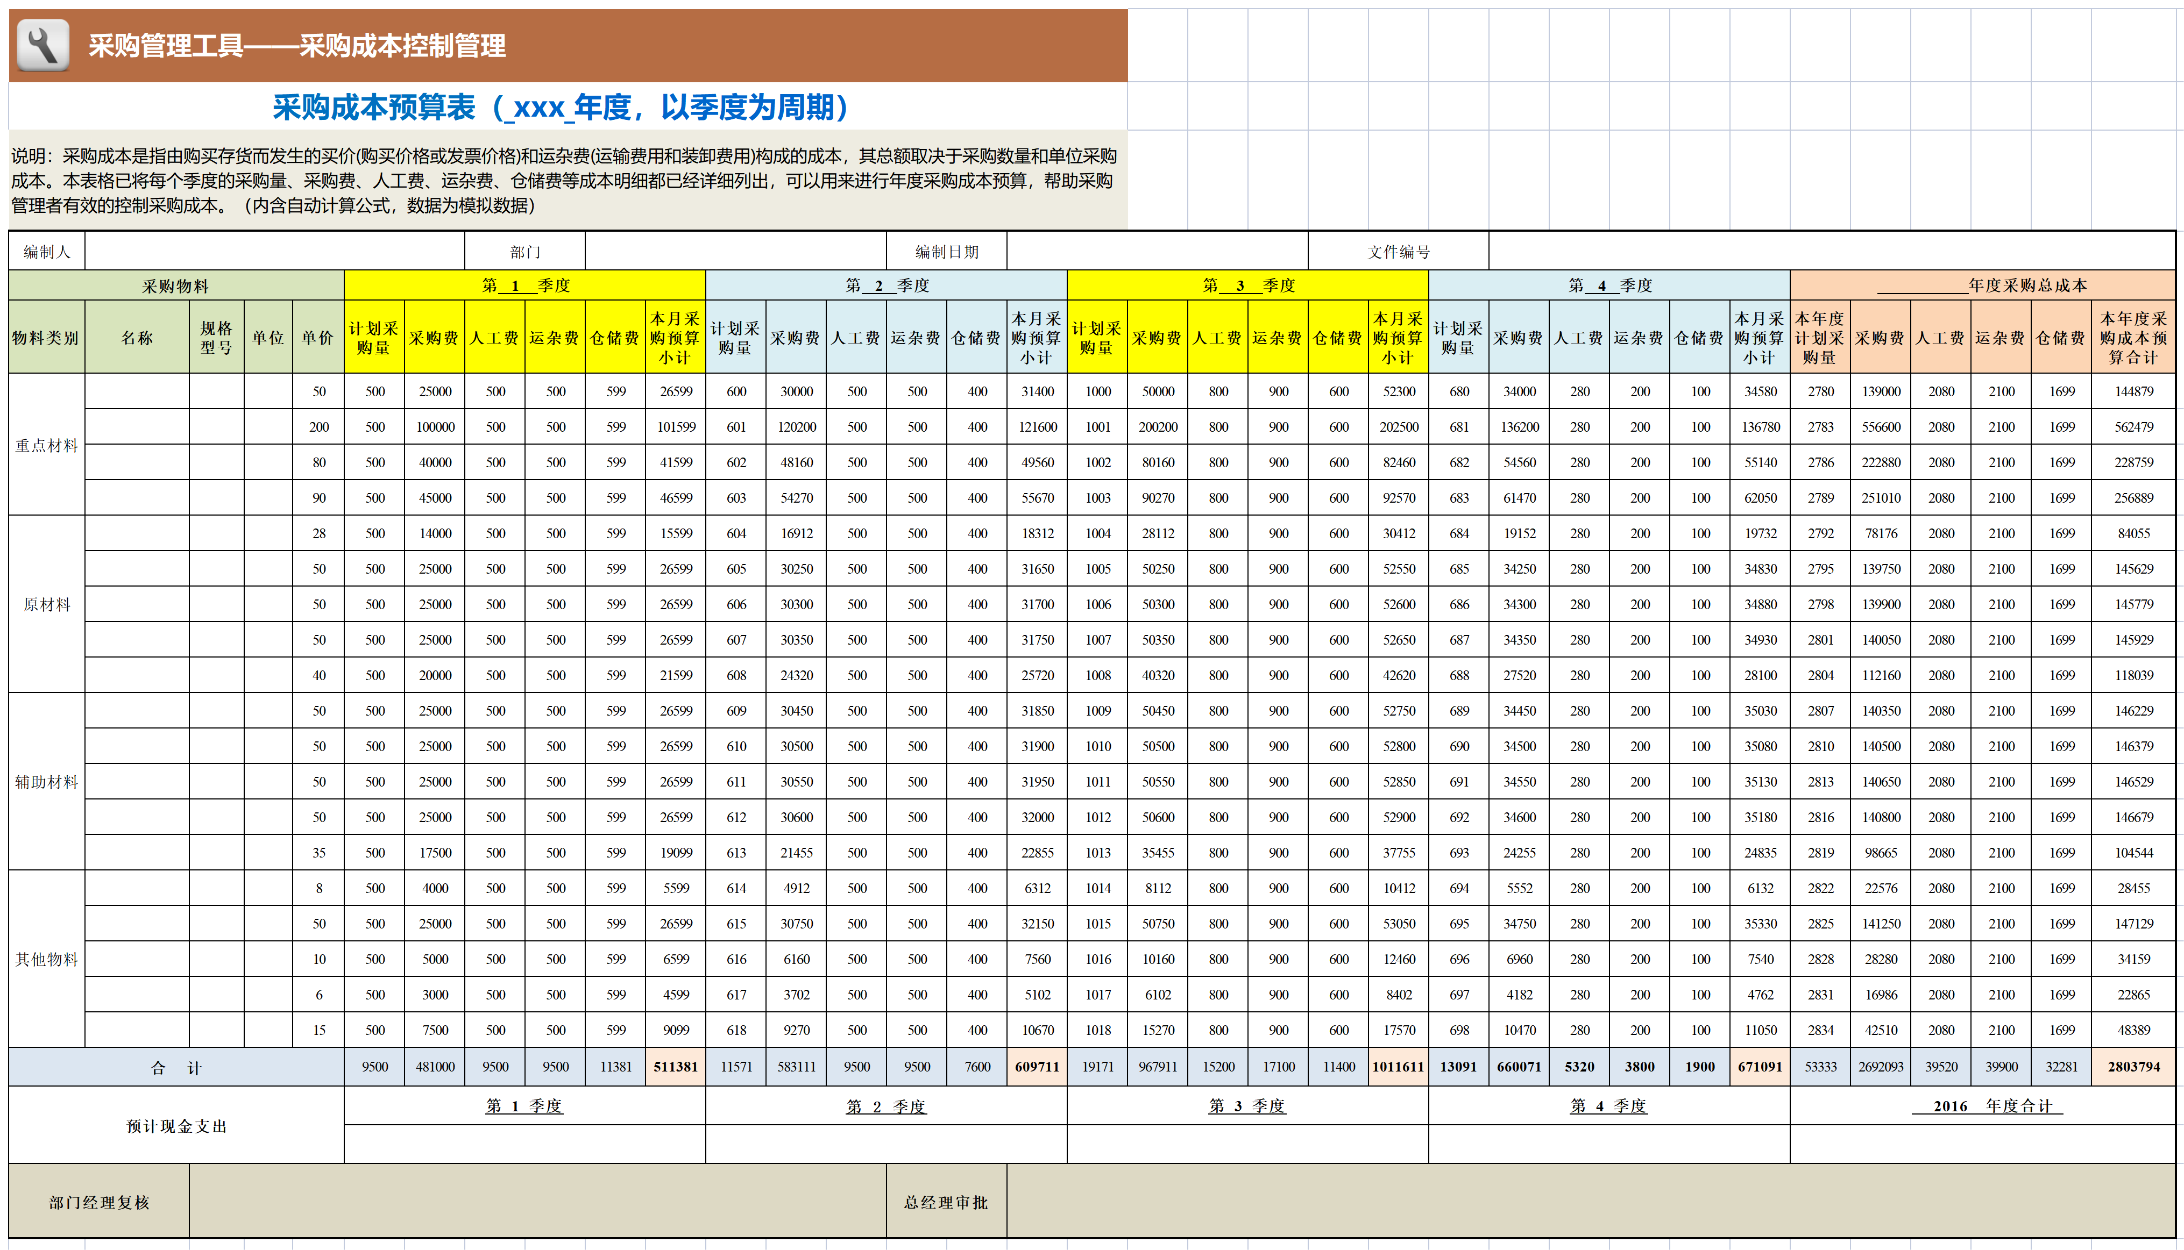Select the annual total cell 562479
Image resolution: width=2184 pixels, height=1250 pixels.
click(x=2133, y=427)
